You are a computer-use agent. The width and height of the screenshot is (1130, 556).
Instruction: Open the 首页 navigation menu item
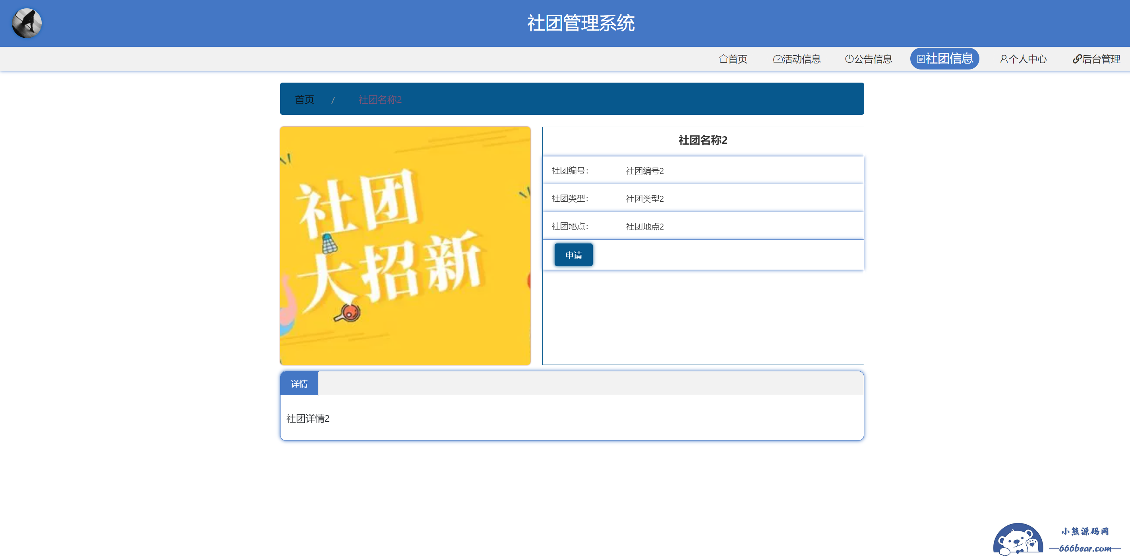click(x=738, y=59)
